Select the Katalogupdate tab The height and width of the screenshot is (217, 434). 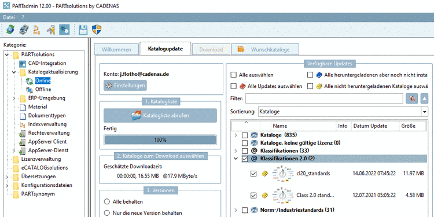[165, 49]
